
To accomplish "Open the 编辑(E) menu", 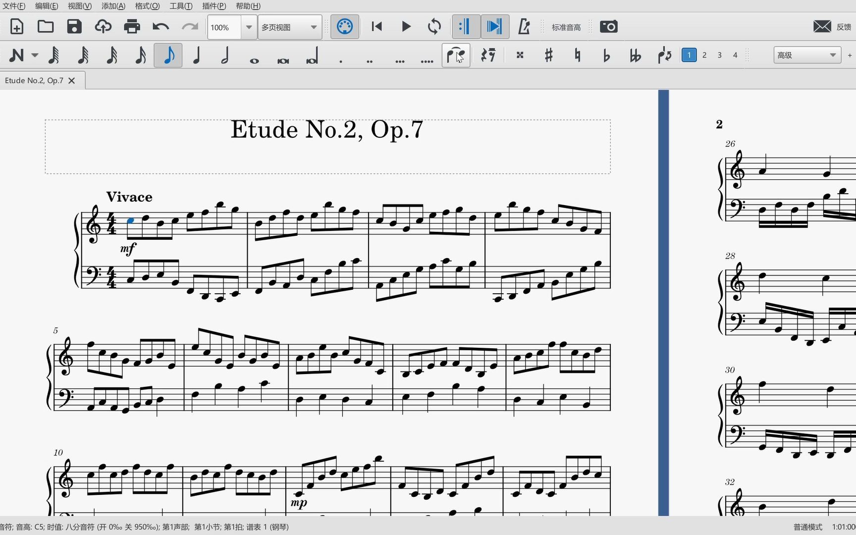I will [x=47, y=6].
